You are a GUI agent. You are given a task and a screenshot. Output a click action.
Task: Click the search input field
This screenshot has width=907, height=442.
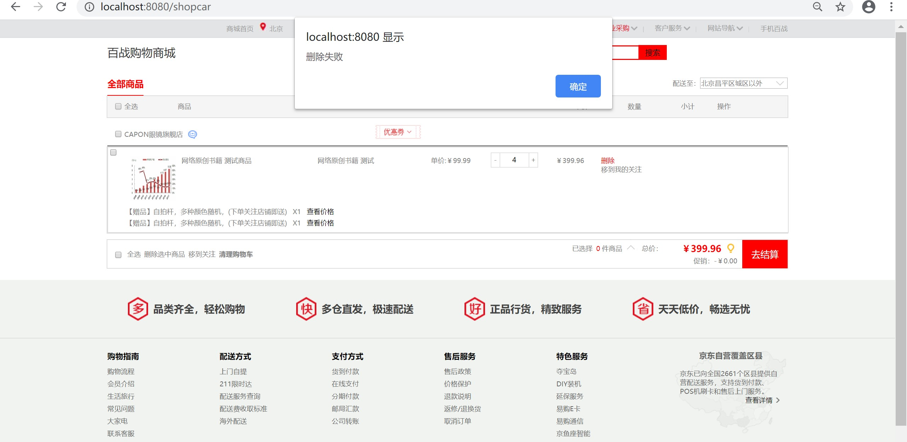[625, 52]
